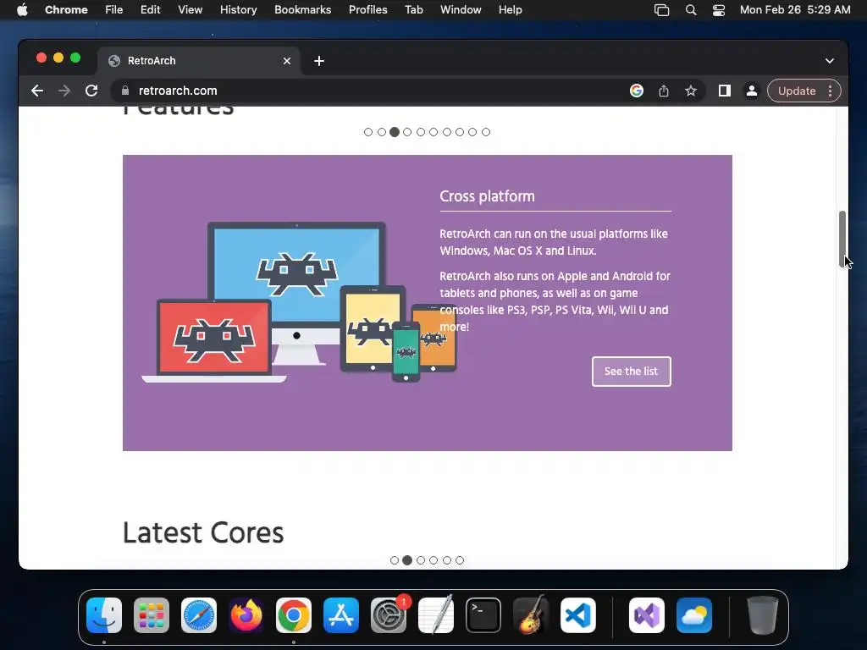This screenshot has height=650, width=867.
Task: Select the RetroArch browser tab
Action: click(x=199, y=61)
